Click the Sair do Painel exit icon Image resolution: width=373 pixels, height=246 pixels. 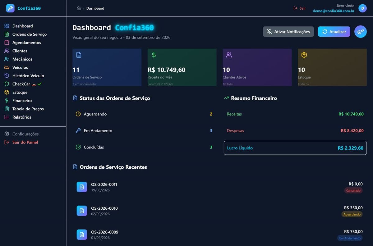7,142
